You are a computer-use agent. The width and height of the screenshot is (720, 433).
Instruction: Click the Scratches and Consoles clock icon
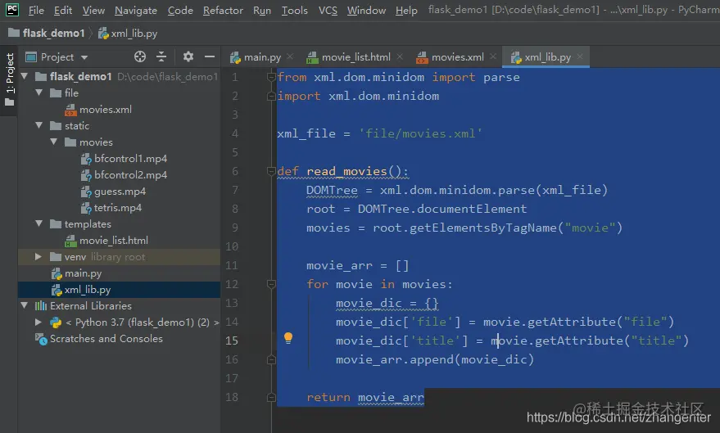pyautogui.click(x=41, y=339)
